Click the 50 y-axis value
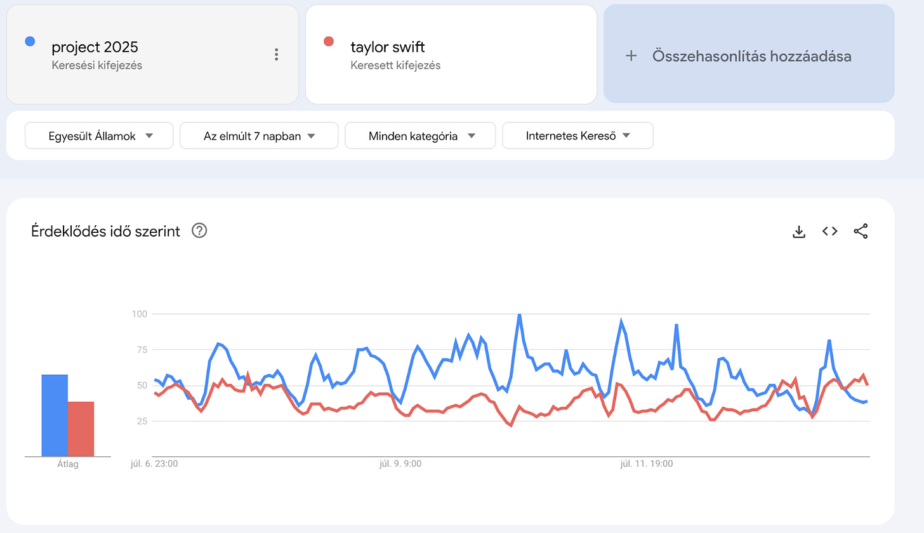The image size is (924, 533). coord(142,385)
